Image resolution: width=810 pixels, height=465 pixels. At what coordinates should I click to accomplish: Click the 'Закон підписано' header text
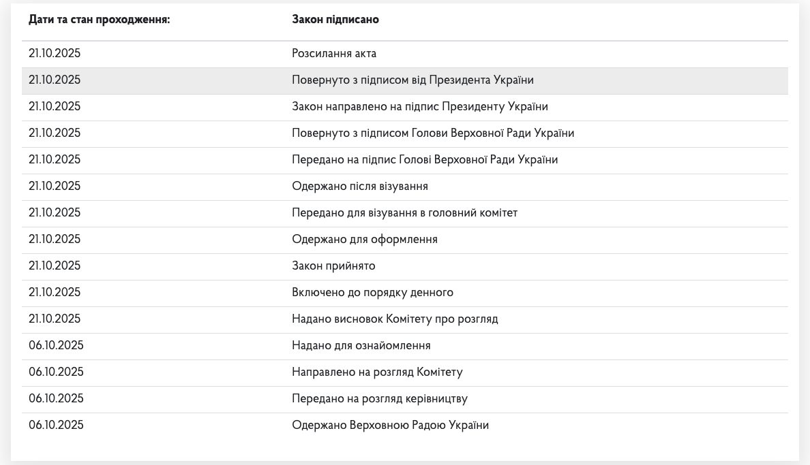point(335,20)
